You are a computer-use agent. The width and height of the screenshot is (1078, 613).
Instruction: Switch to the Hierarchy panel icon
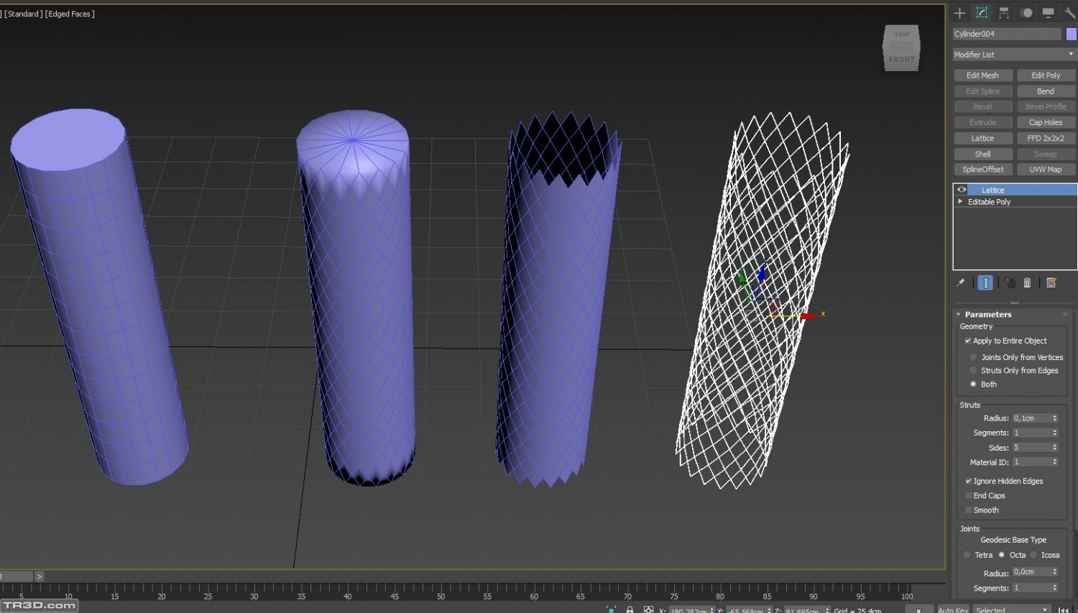[x=1004, y=13]
